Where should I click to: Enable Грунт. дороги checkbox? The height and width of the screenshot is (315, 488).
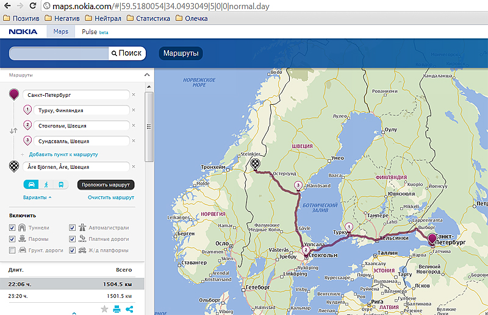pos(13,250)
